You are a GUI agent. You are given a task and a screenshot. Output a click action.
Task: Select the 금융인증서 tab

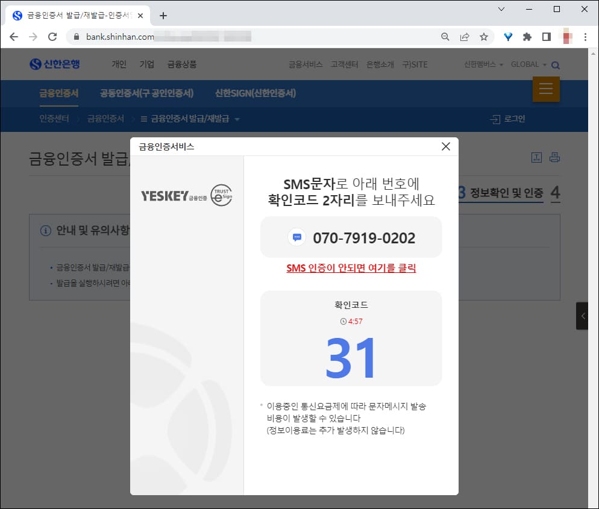(x=59, y=93)
